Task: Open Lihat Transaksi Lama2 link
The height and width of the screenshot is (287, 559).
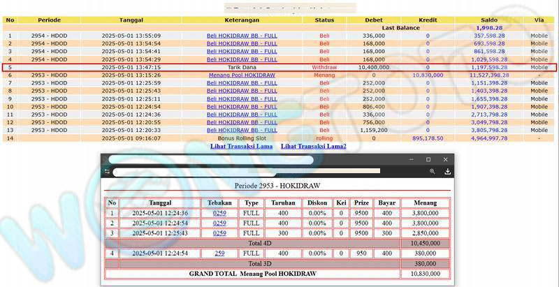Action: (314, 146)
